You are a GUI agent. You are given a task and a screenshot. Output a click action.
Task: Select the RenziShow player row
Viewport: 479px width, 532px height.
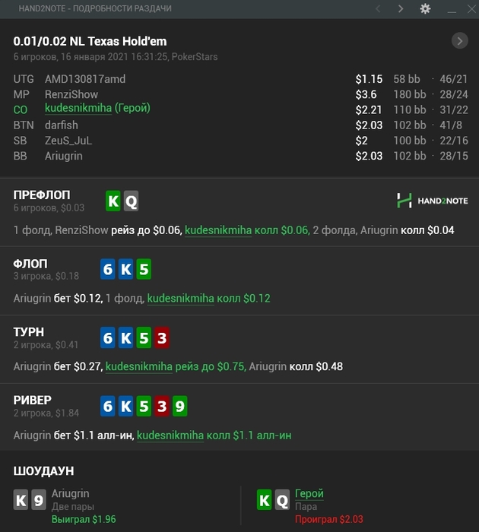(240, 94)
